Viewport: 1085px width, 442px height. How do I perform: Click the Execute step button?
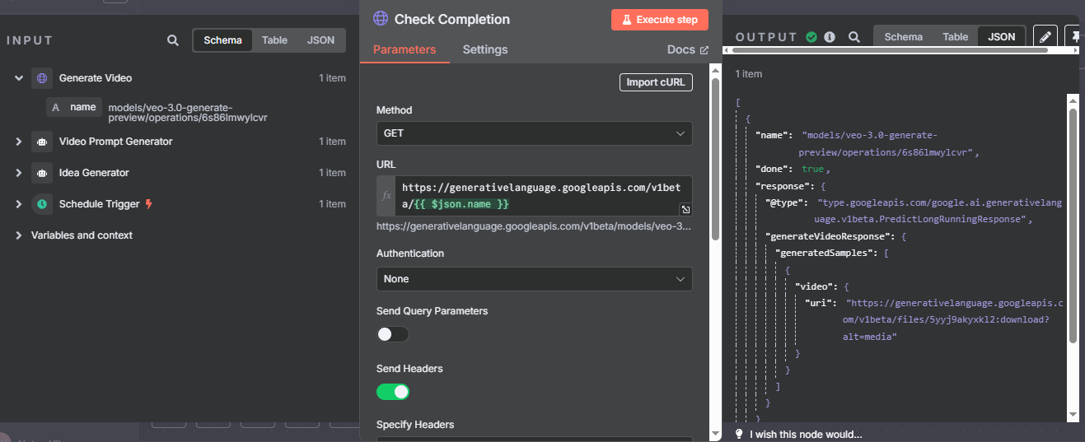(660, 20)
